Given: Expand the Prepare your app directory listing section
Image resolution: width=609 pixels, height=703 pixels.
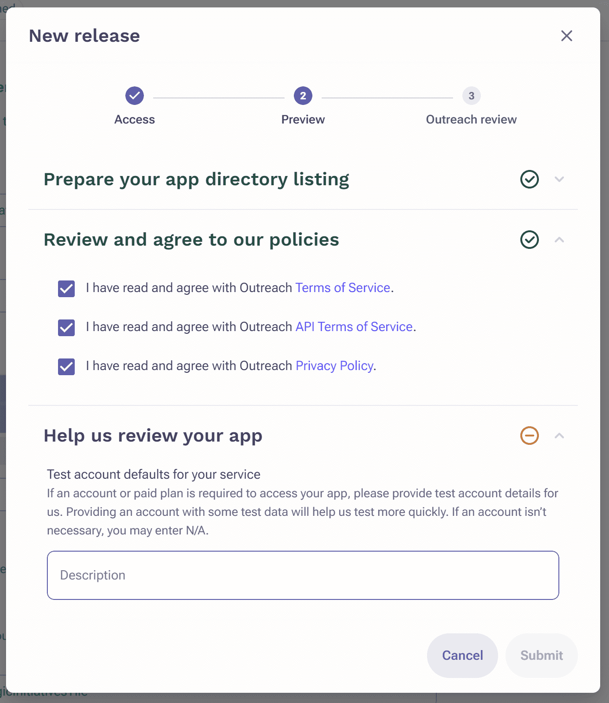Looking at the screenshot, I should pyautogui.click(x=560, y=179).
